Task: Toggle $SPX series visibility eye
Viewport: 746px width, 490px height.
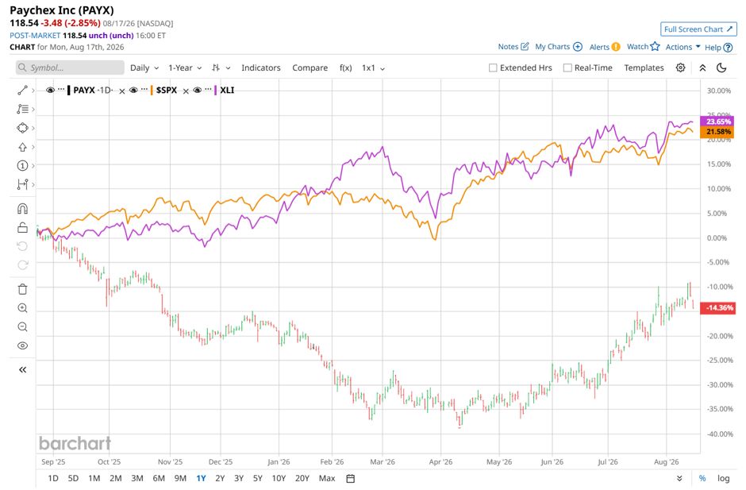Action: point(133,90)
